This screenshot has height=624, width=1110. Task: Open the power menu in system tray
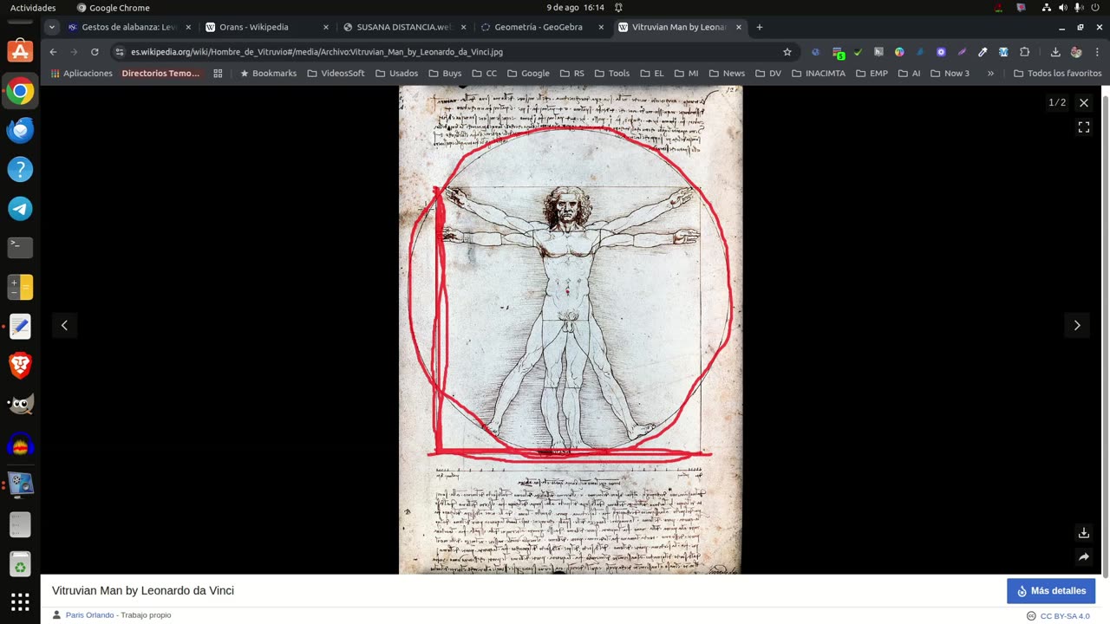(x=1094, y=8)
